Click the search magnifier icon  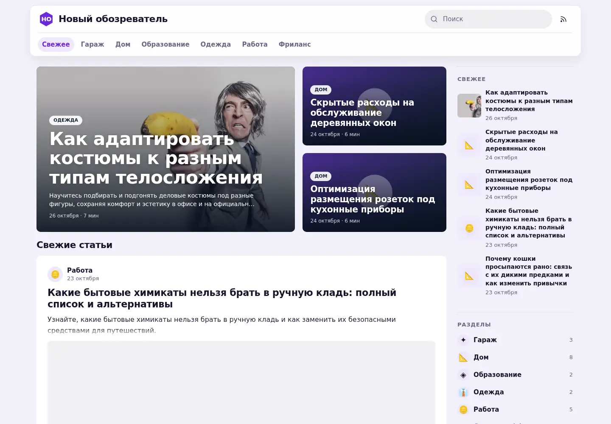(434, 19)
